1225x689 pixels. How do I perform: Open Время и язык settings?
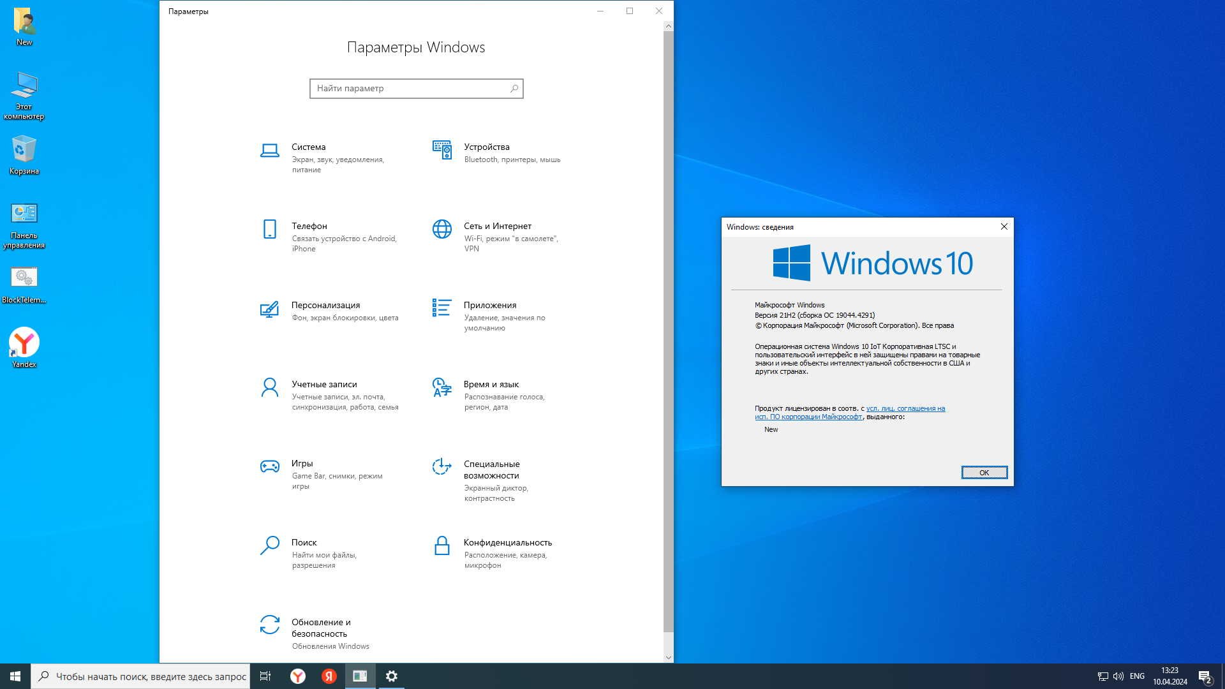point(491,385)
